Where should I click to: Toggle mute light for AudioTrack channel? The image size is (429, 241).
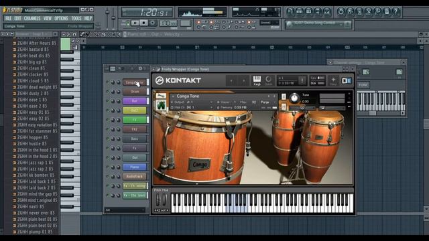(x=107, y=177)
